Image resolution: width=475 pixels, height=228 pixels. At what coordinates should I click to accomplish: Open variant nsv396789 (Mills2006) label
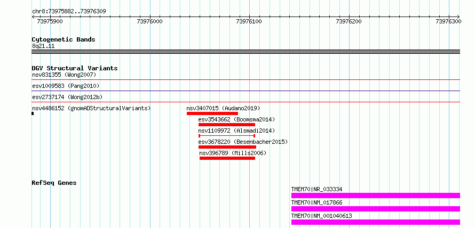233,153
